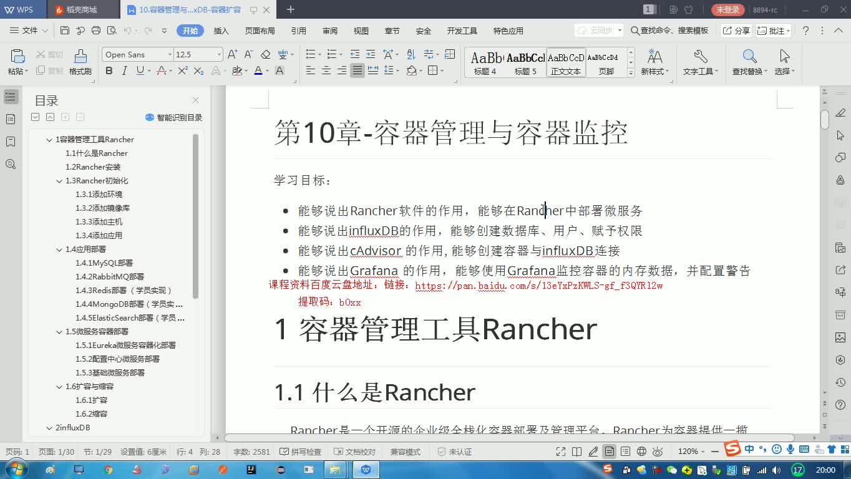Center align the text
This screenshot has height=479, width=851.
pyautogui.click(x=326, y=71)
